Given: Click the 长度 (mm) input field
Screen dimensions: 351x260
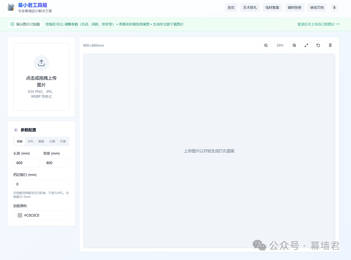Looking at the screenshot, I should point(26,163).
